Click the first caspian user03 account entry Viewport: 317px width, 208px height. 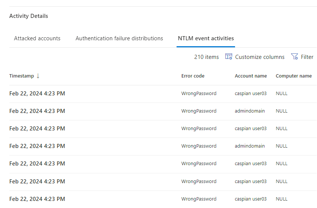click(250, 94)
